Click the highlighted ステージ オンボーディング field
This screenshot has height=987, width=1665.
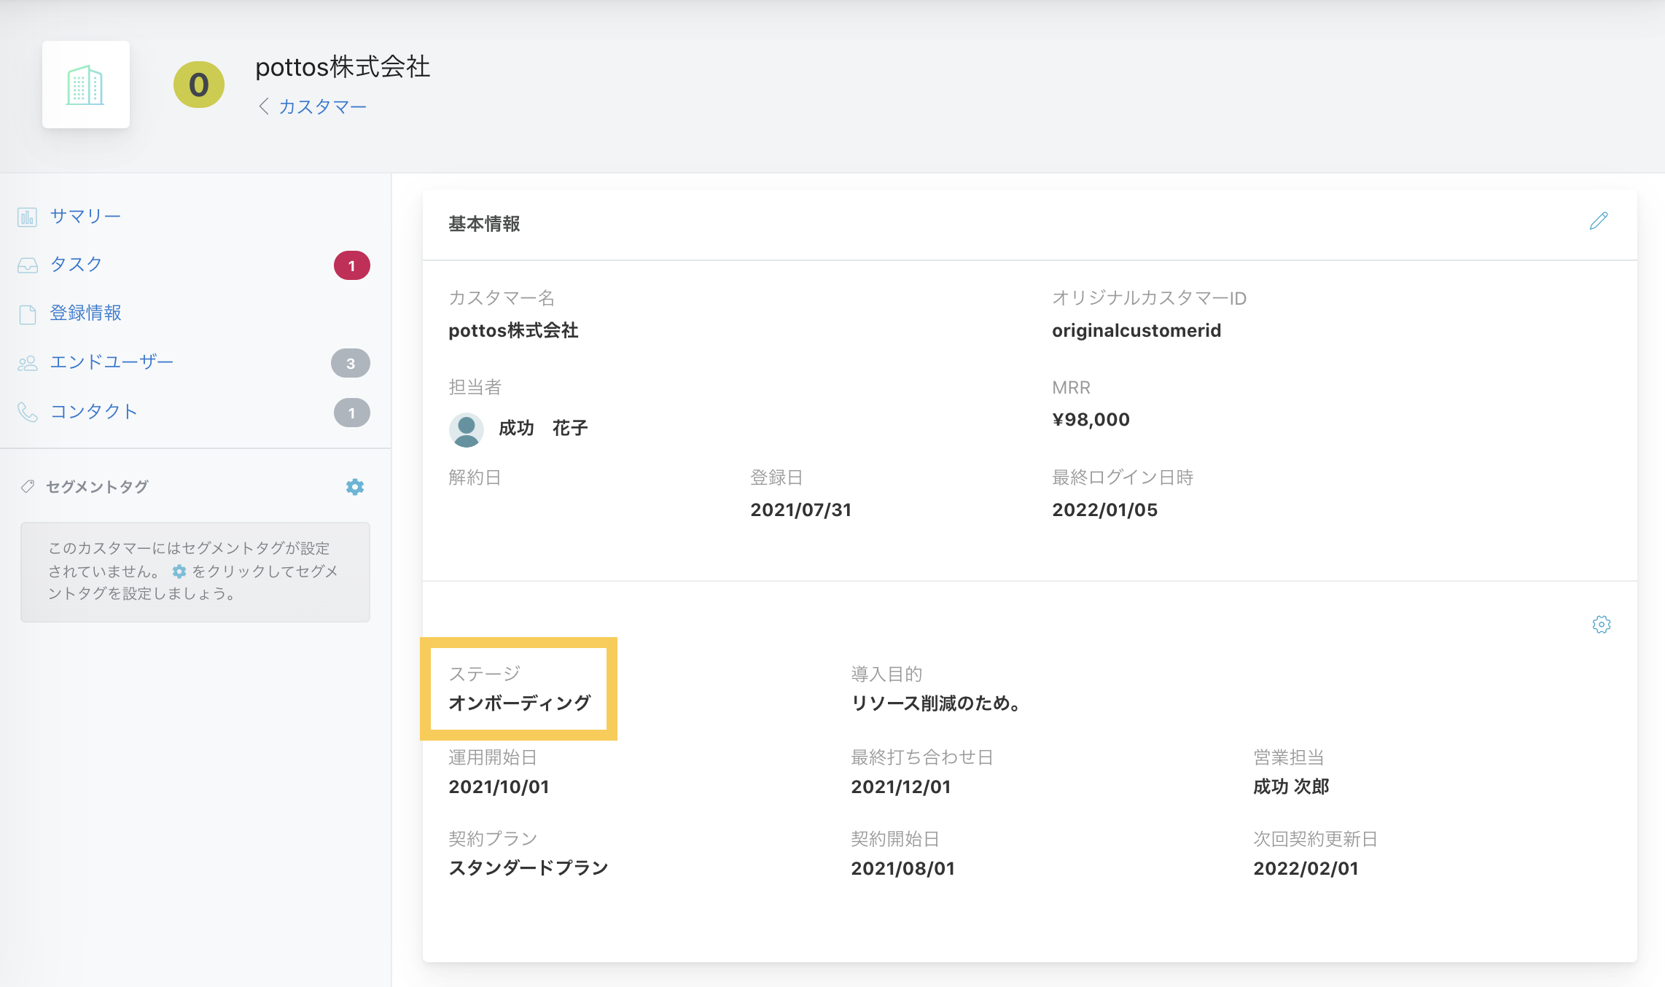point(519,689)
